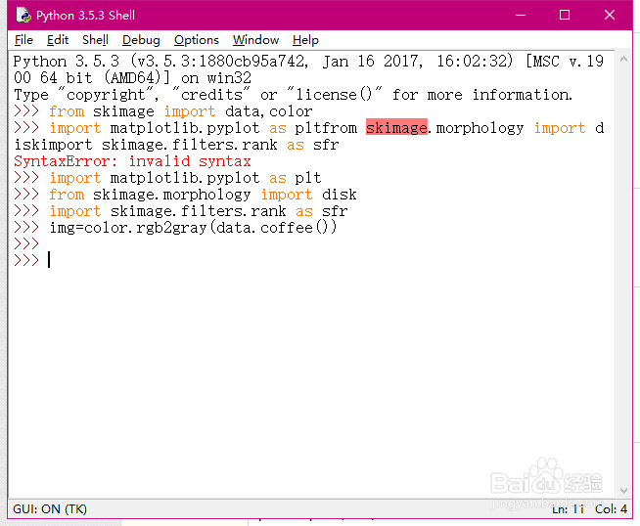Click the Python version banner first line

pos(308,62)
